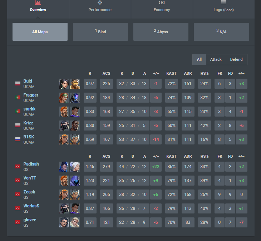The image size is (261, 241).
Task: Open Zeask's player profile
Action: [x=29, y=192]
